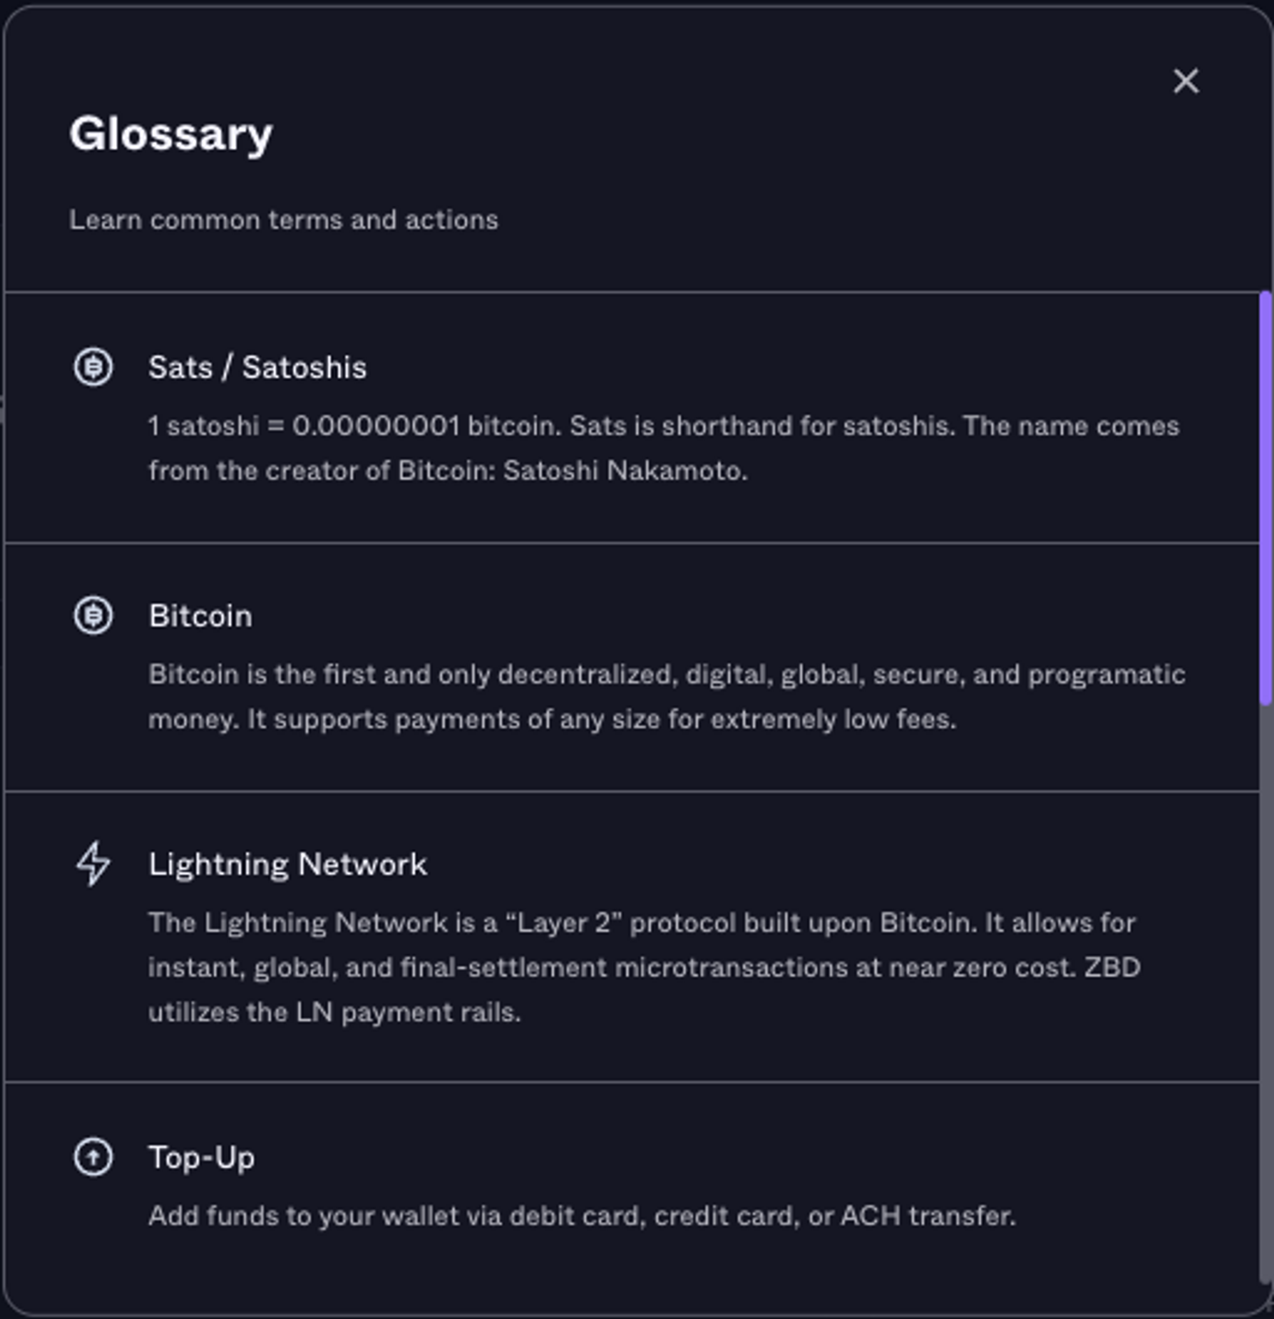The image size is (1274, 1319).
Task: Click the Glossary title text
Action: coord(171,134)
